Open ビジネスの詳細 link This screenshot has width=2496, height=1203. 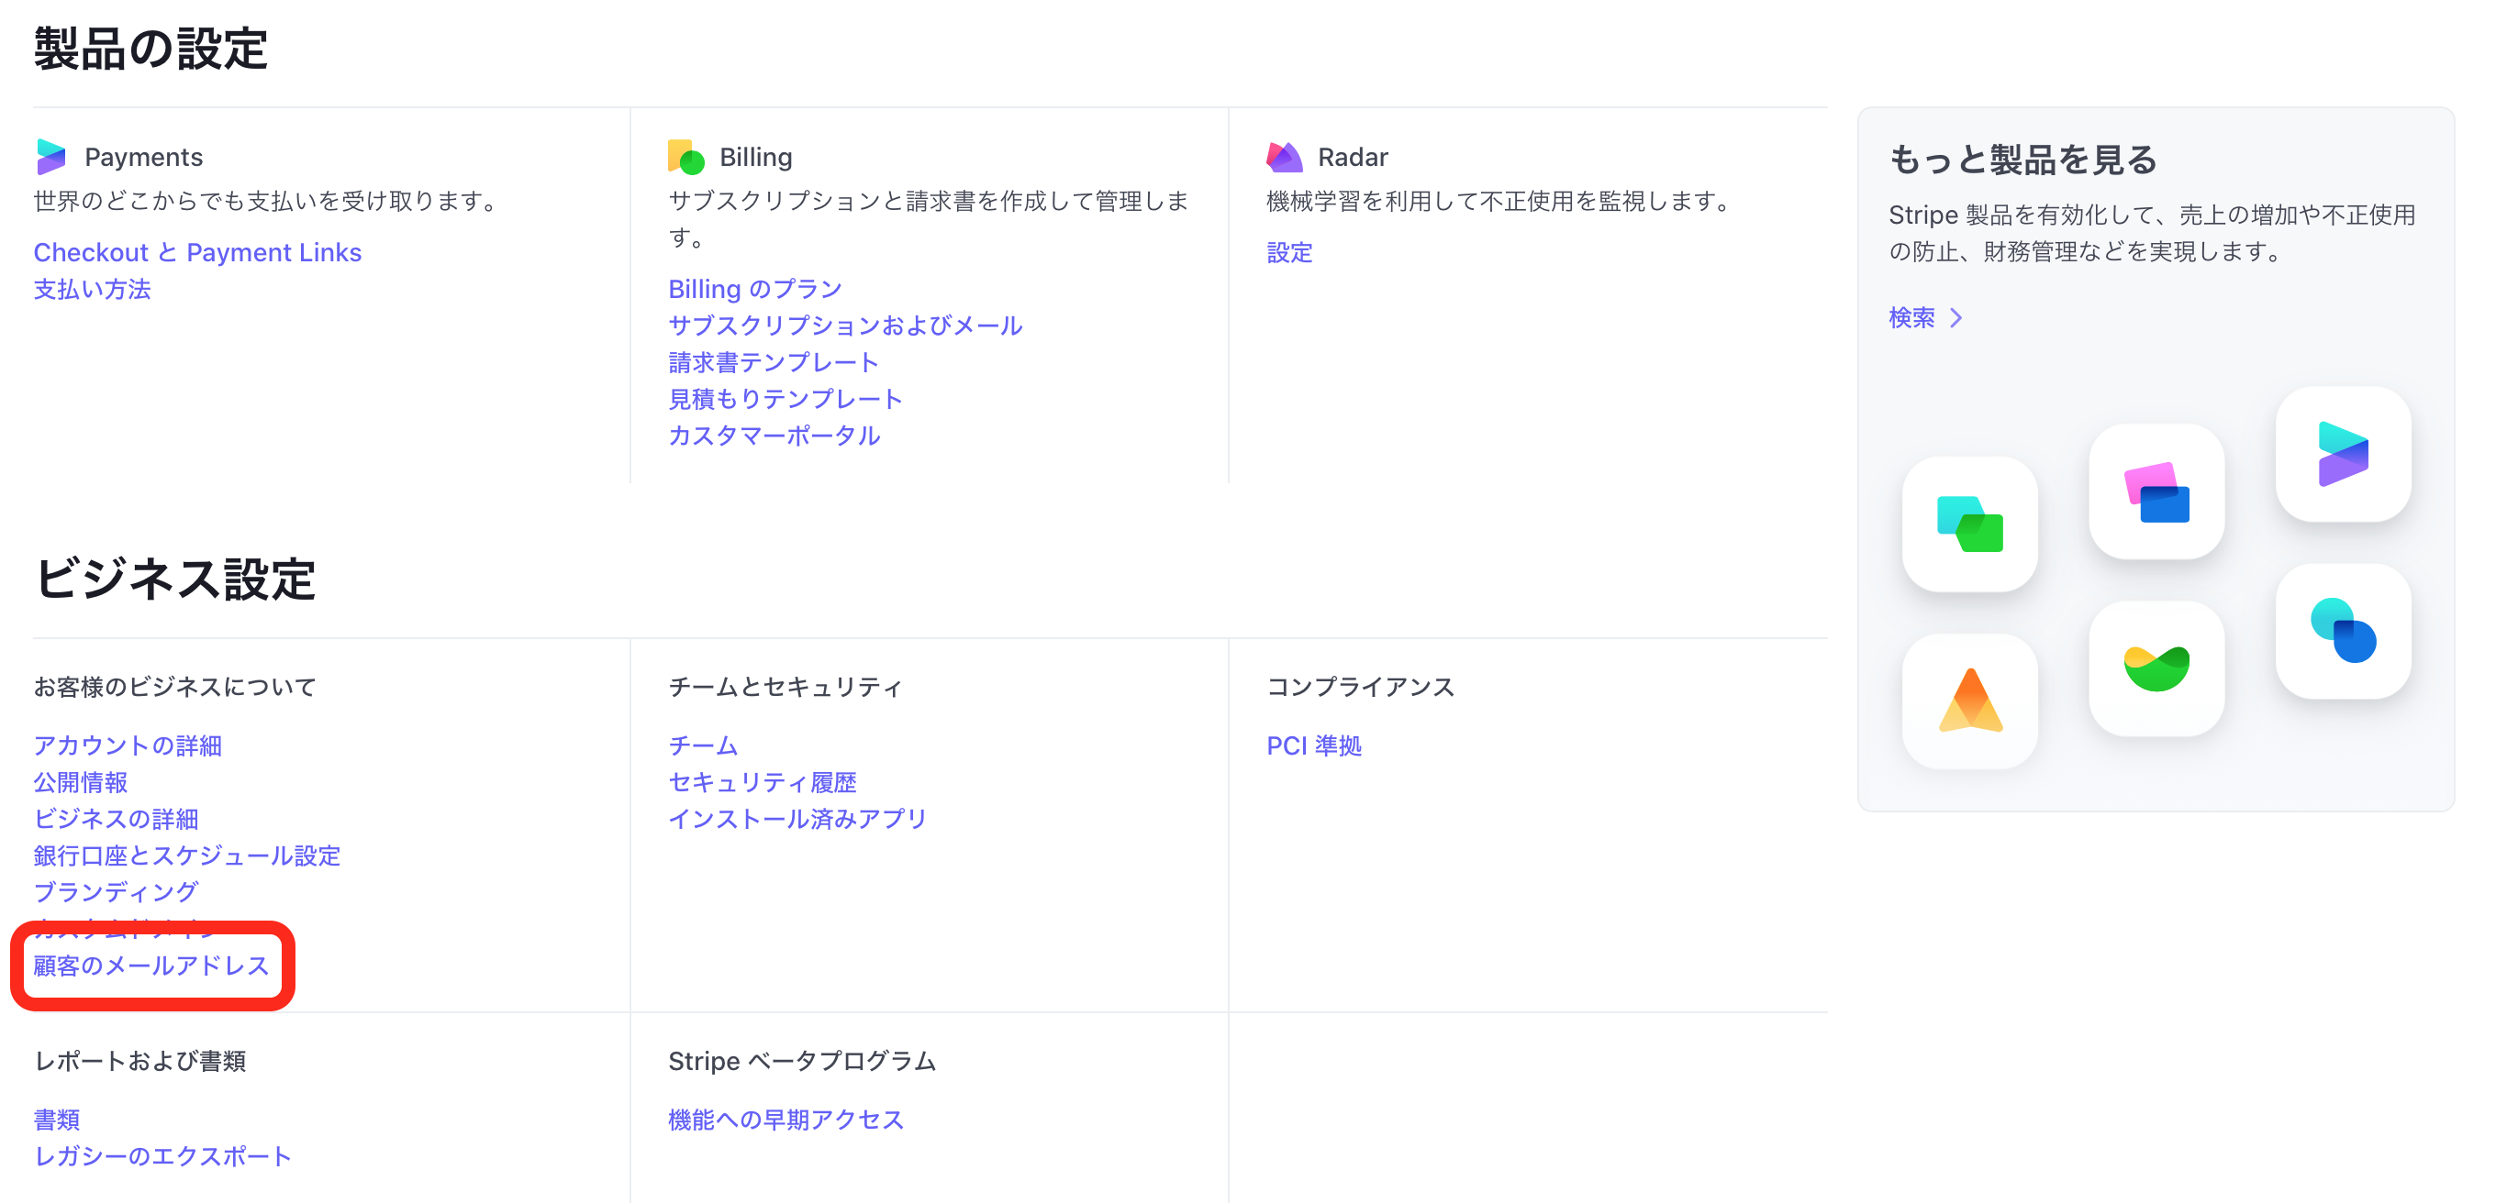pos(117,820)
